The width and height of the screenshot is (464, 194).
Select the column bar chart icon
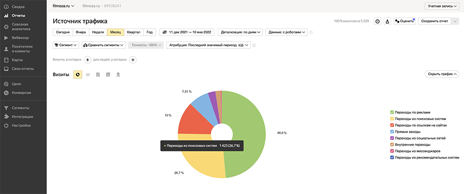108,74
